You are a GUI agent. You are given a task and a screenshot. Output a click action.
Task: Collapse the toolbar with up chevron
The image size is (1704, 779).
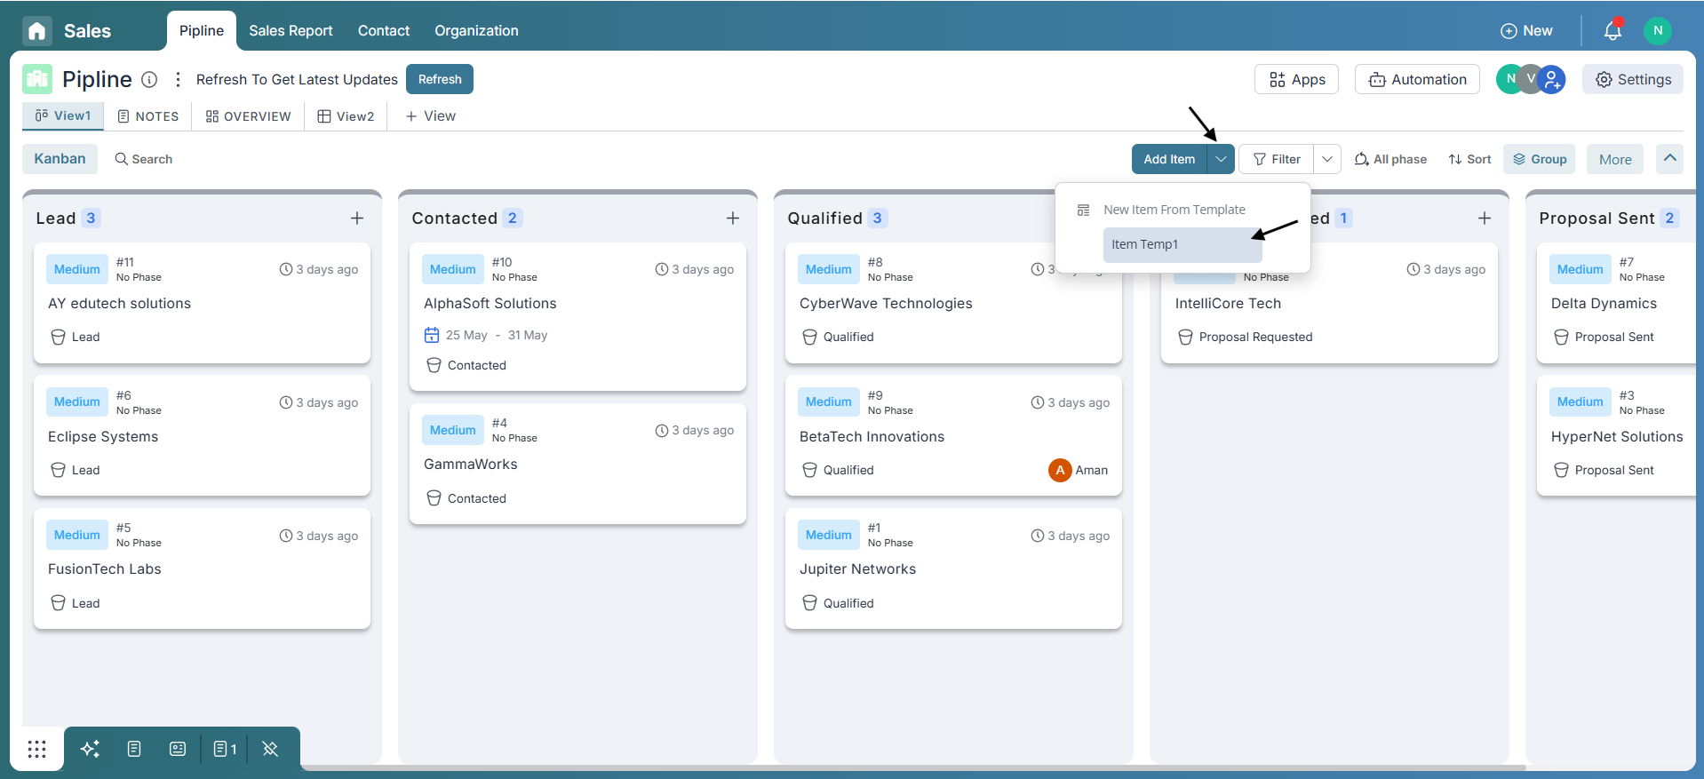point(1670,158)
